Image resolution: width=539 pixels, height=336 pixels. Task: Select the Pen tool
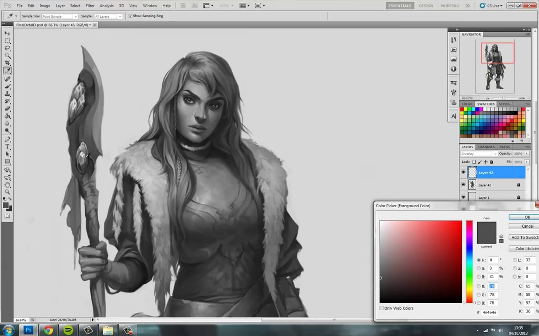(7, 139)
